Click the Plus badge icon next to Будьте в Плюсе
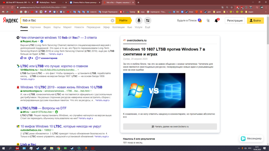 199,20
